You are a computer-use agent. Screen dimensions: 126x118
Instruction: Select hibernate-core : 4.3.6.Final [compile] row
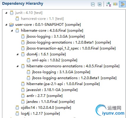click(52, 31)
